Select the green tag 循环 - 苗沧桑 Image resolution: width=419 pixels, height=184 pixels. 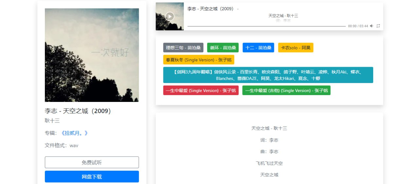point(223,48)
